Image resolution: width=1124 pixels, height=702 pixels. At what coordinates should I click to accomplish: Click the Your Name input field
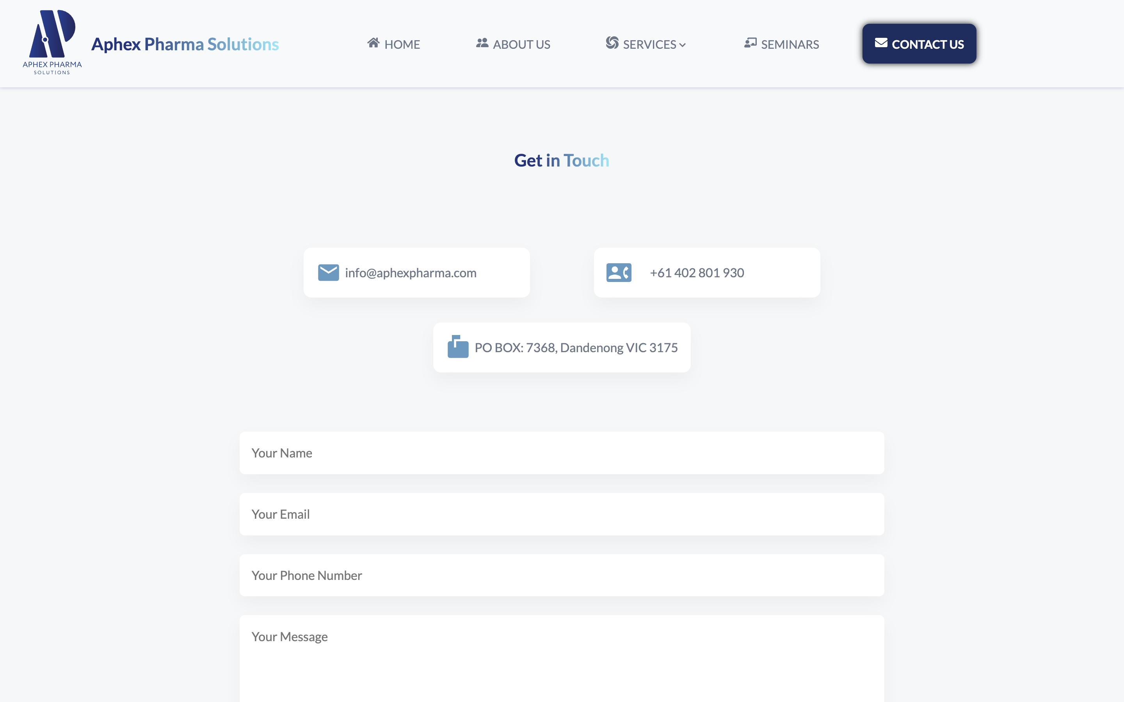[562, 453]
